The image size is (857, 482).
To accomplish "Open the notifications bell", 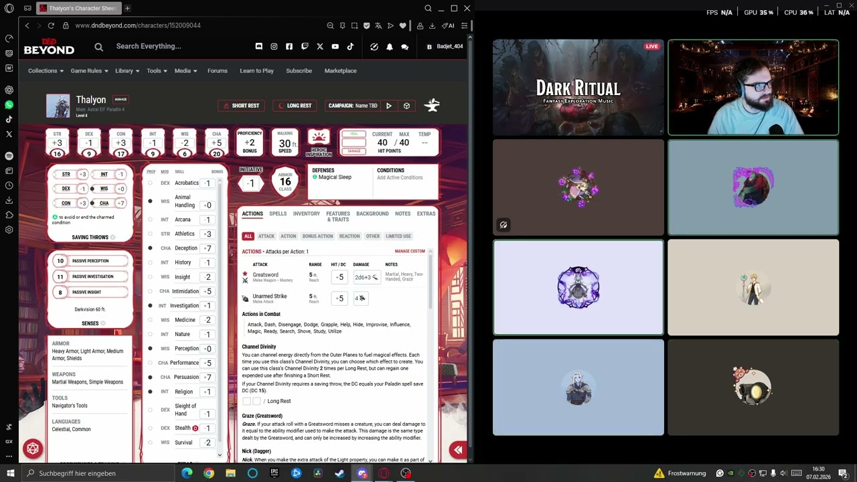I will 390,47.
